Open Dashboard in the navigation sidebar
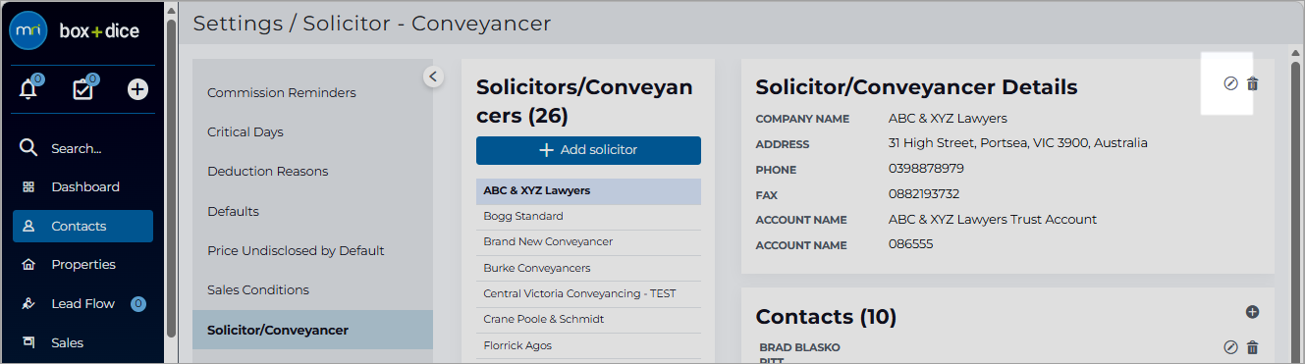Viewport: 1305px width, 364px height. tap(83, 186)
